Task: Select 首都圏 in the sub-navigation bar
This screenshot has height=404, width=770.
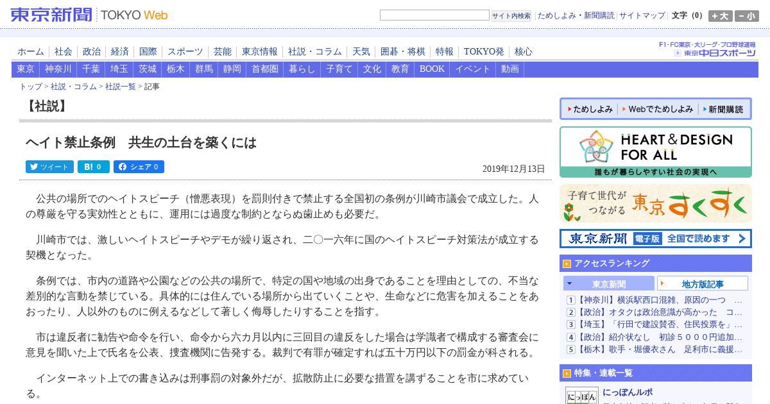Action: (x=265, y=69)
